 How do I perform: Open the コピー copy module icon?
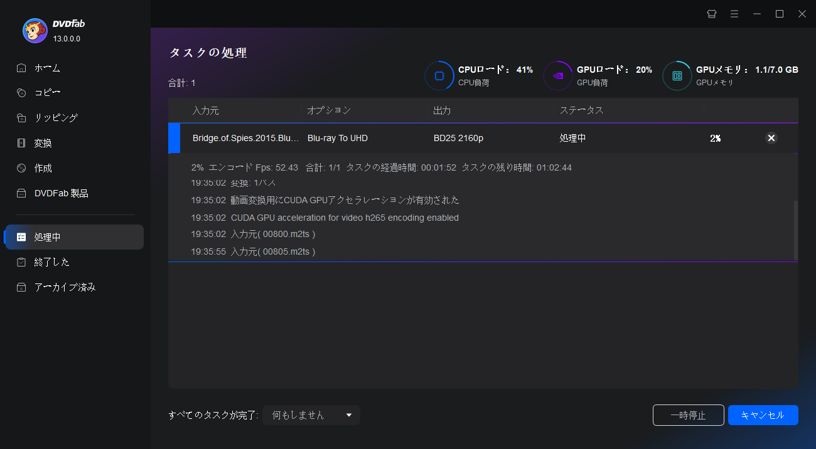[21, 93]
